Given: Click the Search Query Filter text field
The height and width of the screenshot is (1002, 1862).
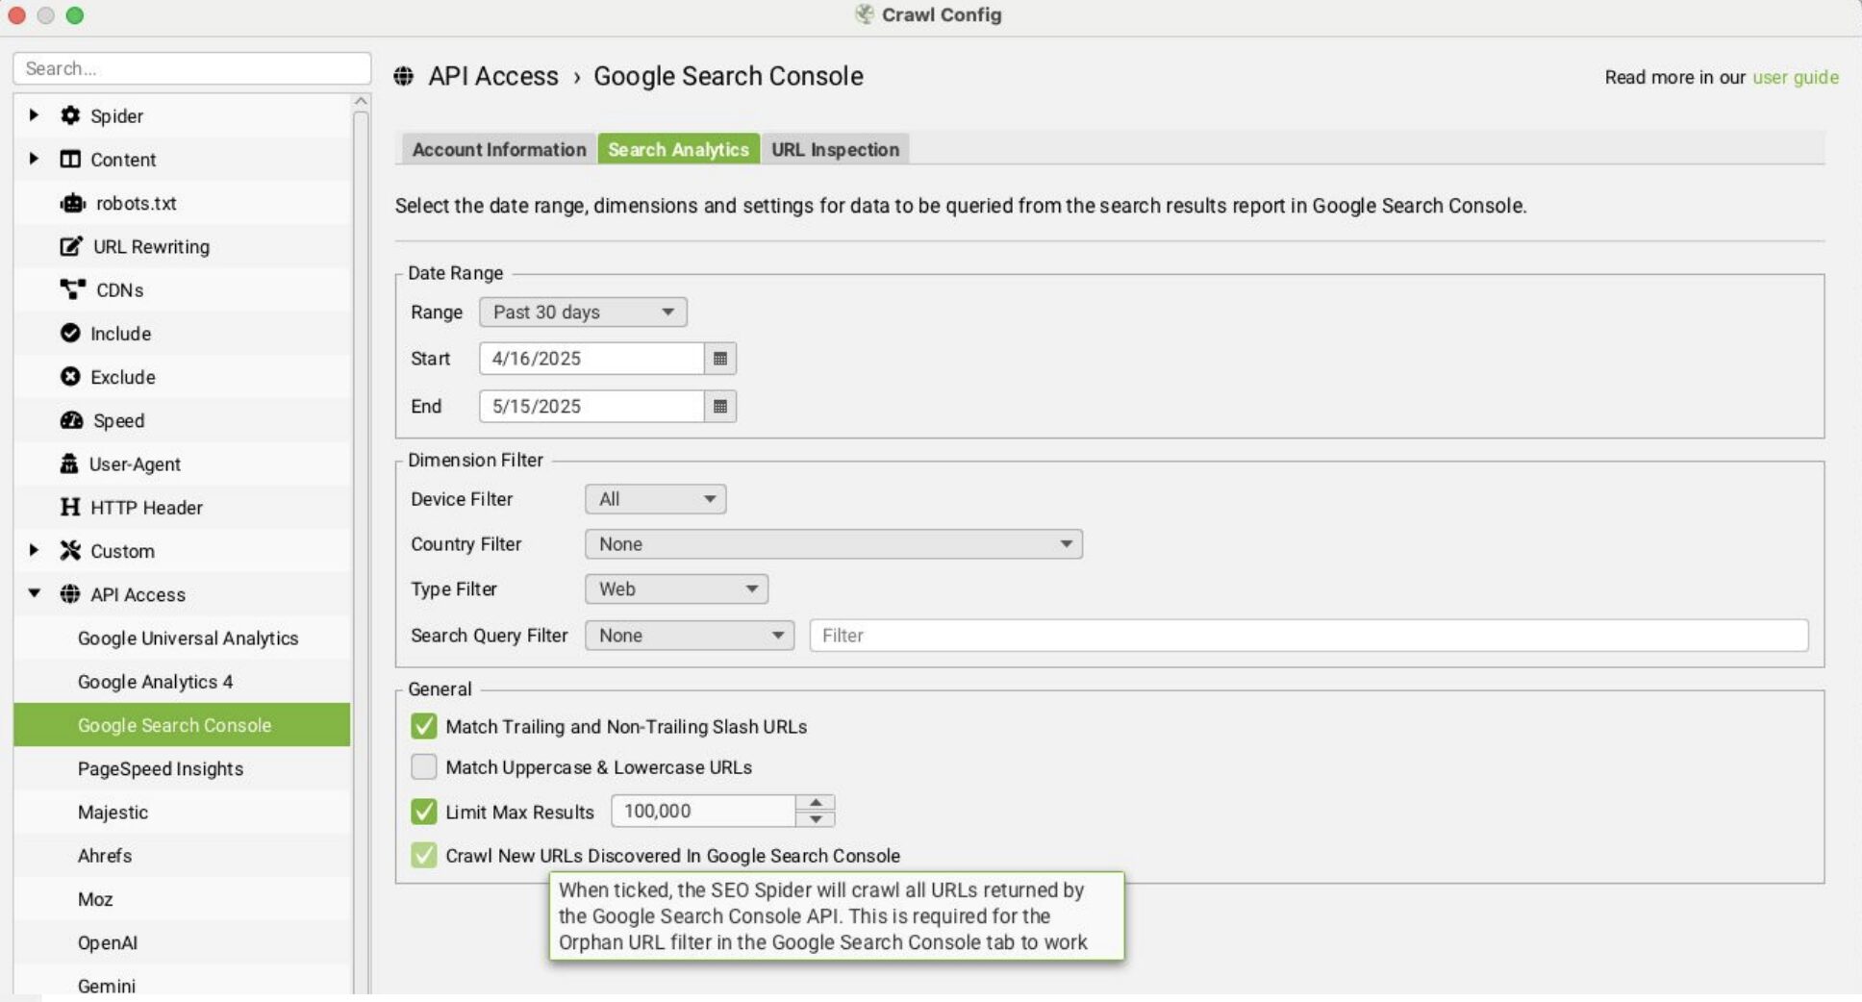Looking at the screenshot, I should (1308, 636).
